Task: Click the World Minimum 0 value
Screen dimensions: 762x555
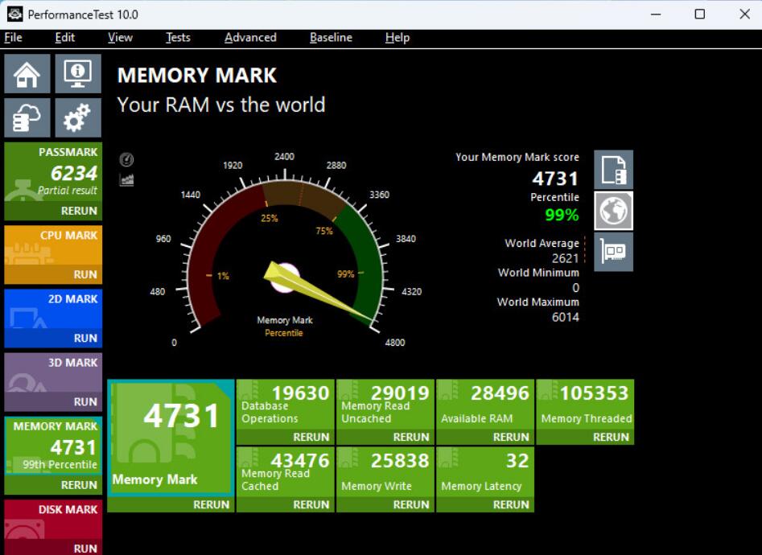Action: pos(575,288)
